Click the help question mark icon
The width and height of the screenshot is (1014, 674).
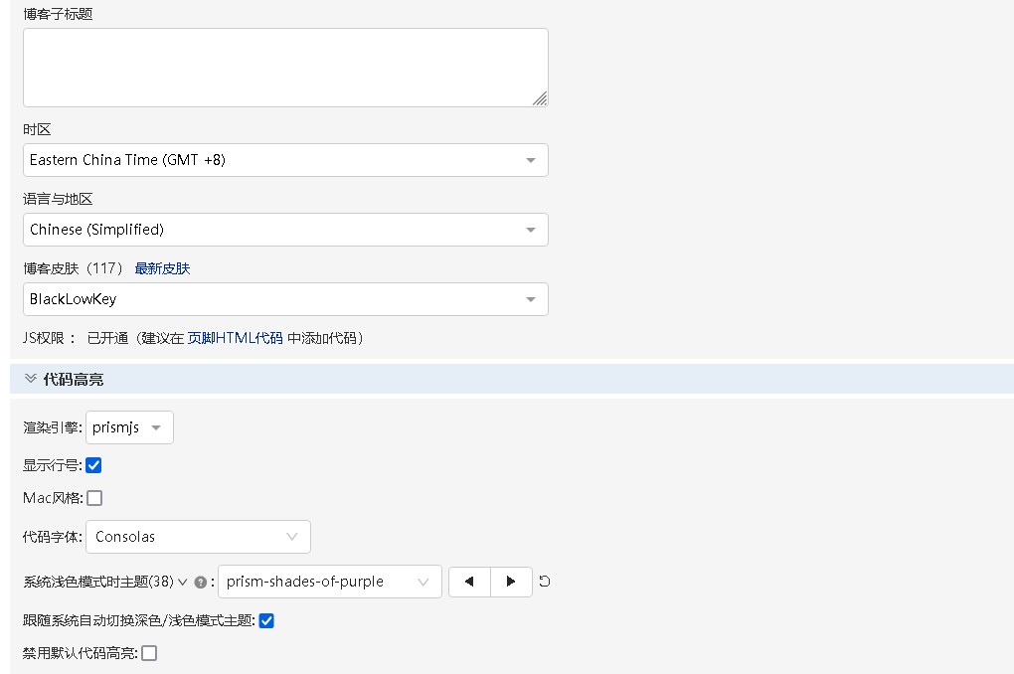(201, 583)
